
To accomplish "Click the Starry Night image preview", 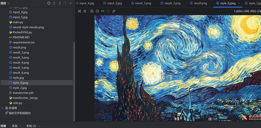I will [178, 68].
